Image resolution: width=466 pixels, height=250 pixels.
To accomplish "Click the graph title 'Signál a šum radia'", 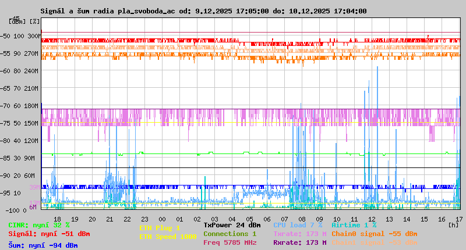I will pos(203,10).
